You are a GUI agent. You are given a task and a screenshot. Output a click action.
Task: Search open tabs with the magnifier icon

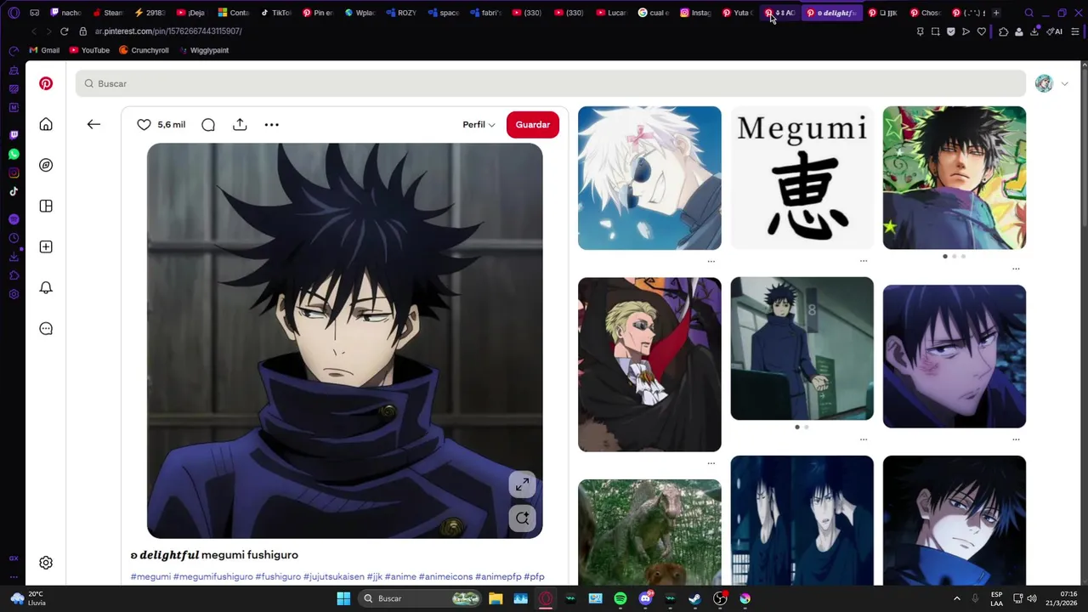(x=1028, y=13)
